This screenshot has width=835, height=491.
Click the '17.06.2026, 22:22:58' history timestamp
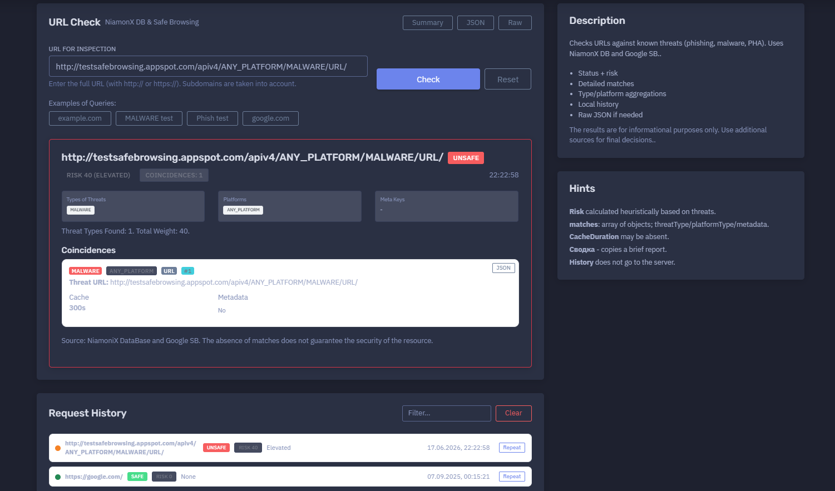tap(458, 448)
